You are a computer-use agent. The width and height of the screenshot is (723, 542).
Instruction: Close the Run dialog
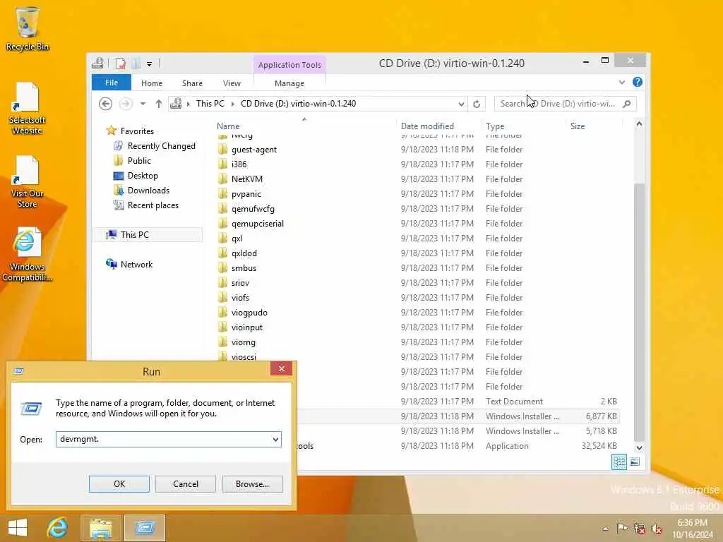coord(281,368)
